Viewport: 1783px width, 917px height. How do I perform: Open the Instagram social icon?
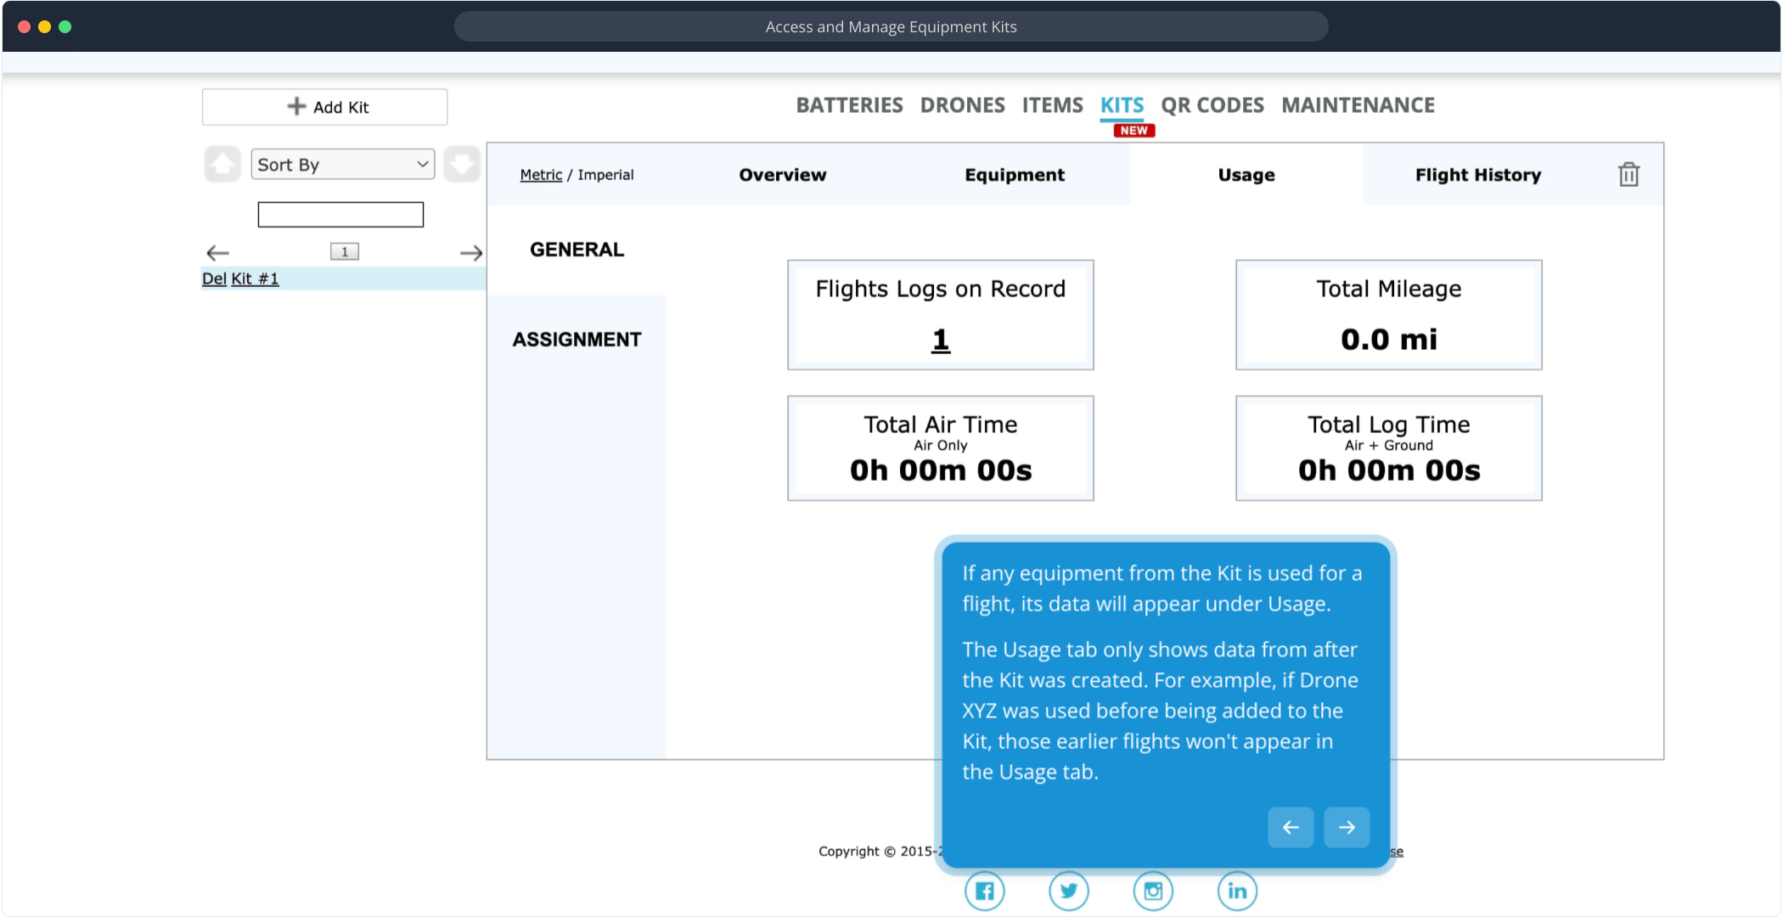pyautogui.click(x=1153, y=891)
